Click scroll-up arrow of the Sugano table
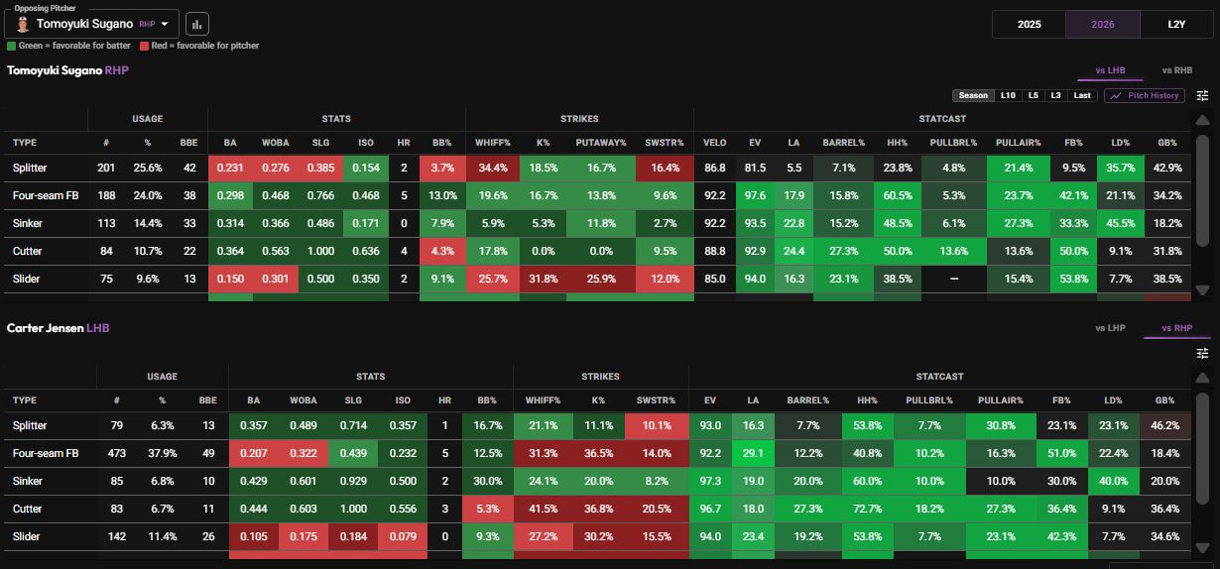The width and height of the screenshot is (1220, 569). pyautogui.click(x=1202, y=119)
